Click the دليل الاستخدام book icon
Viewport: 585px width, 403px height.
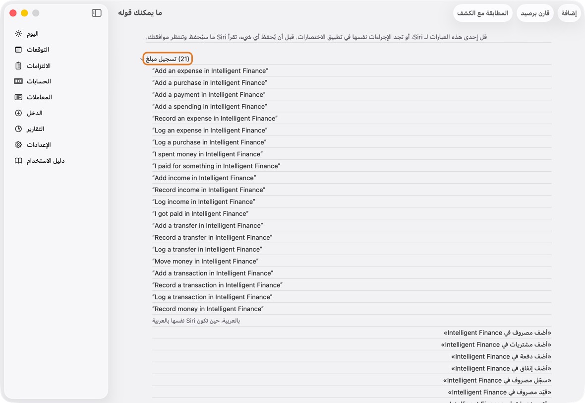(18, 161)
